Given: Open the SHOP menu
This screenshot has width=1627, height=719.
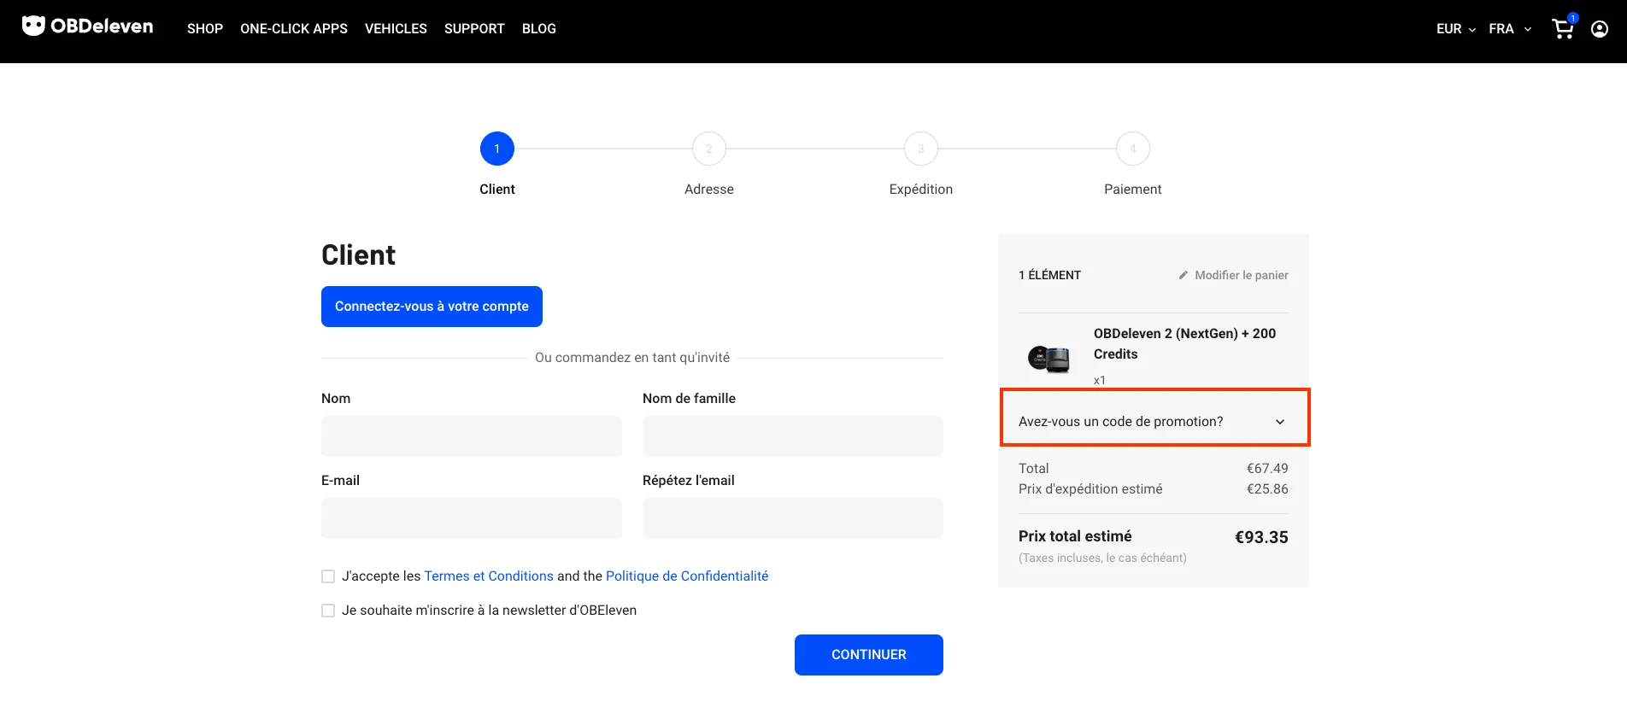Looking at the screenshot, I should 205,29.
